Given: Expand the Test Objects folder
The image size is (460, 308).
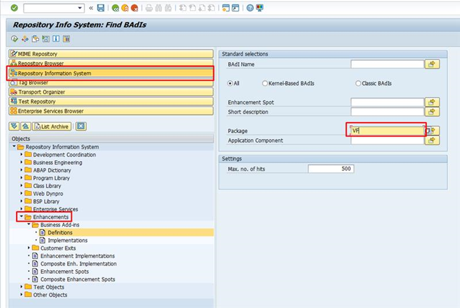Looking at the screenshot, I should 22,287.
